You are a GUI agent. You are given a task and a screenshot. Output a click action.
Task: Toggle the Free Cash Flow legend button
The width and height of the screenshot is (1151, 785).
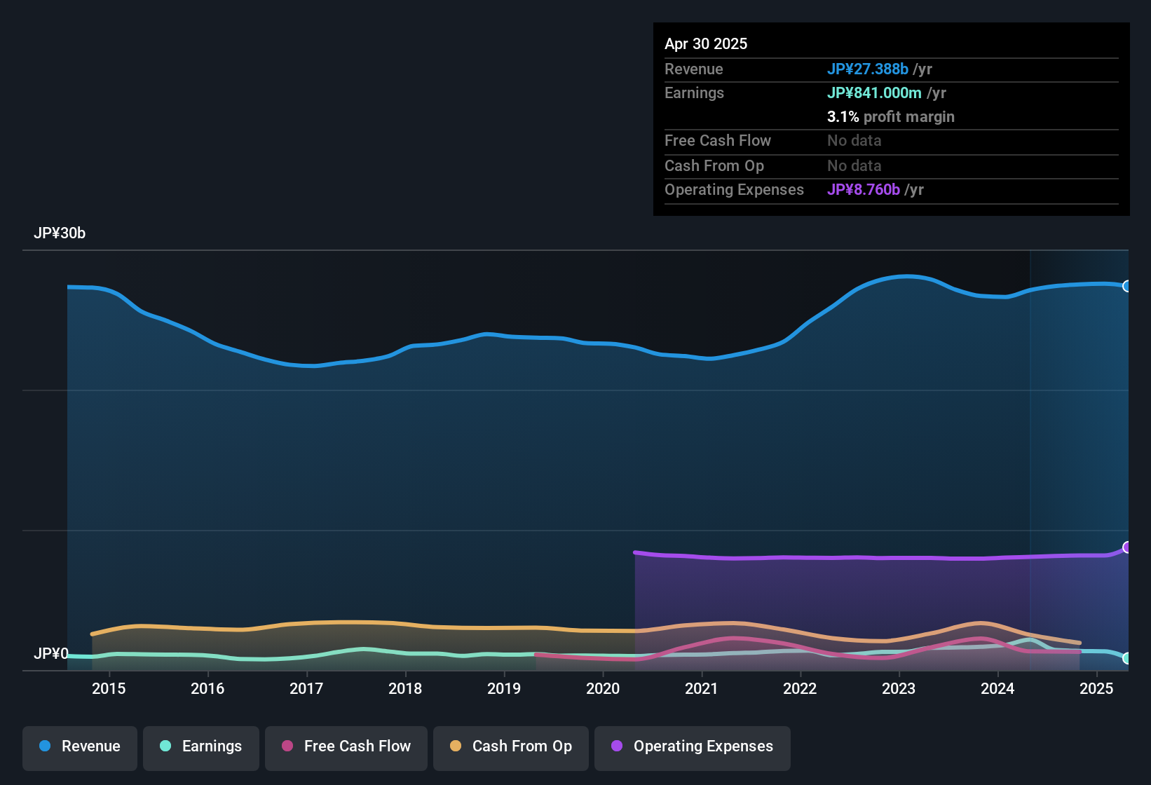pyautogui.click(x=346, y=747)
